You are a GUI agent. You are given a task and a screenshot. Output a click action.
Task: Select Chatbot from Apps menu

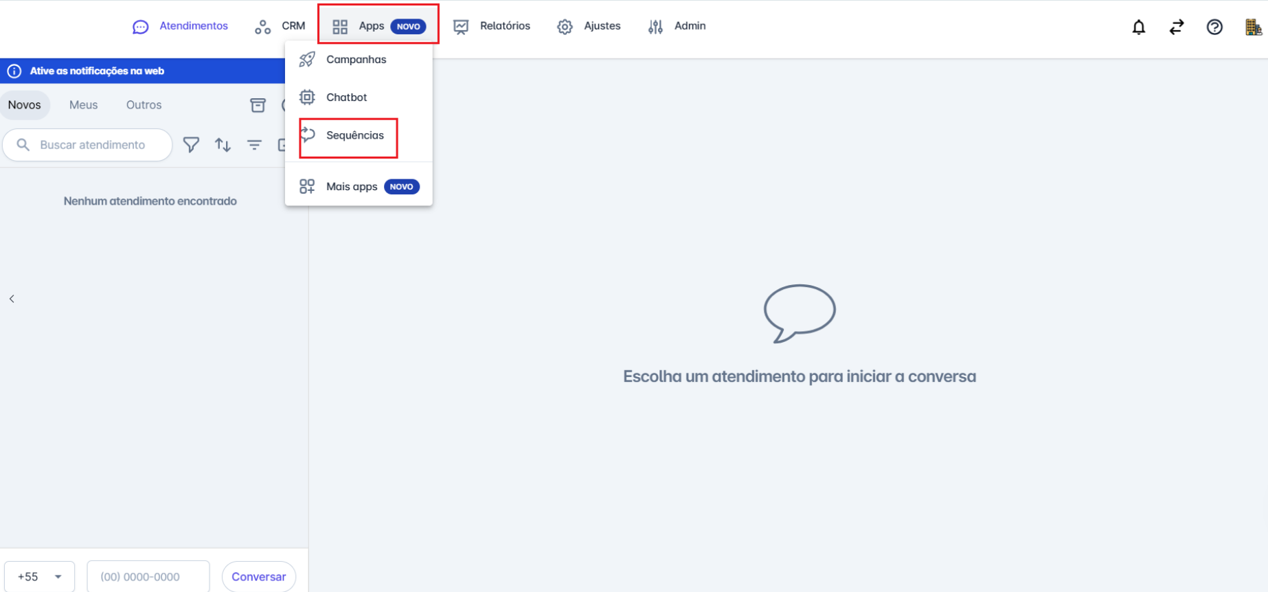346,98
